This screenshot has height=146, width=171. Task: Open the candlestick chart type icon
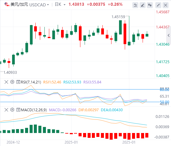pyautogui.click(x=150, y=5)
